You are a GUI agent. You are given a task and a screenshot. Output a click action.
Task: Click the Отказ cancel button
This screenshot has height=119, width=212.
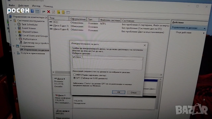click(x=133, y=93)
